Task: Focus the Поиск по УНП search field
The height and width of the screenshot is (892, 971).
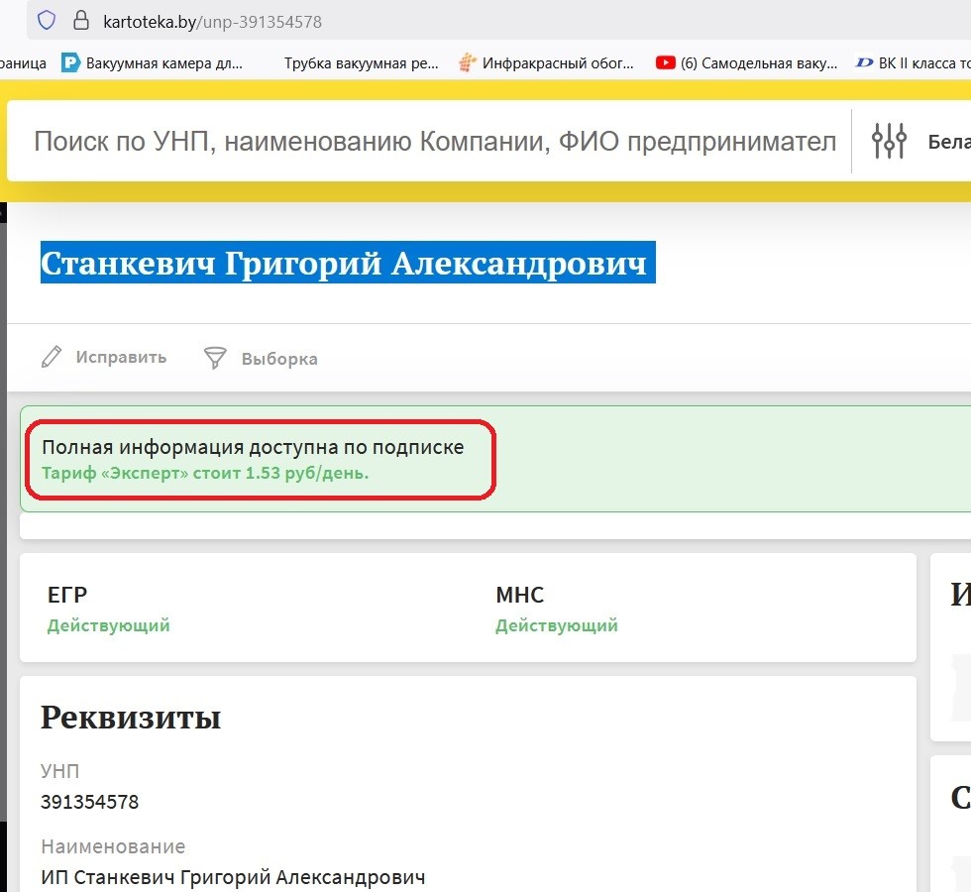Action: tap(434, 142)
